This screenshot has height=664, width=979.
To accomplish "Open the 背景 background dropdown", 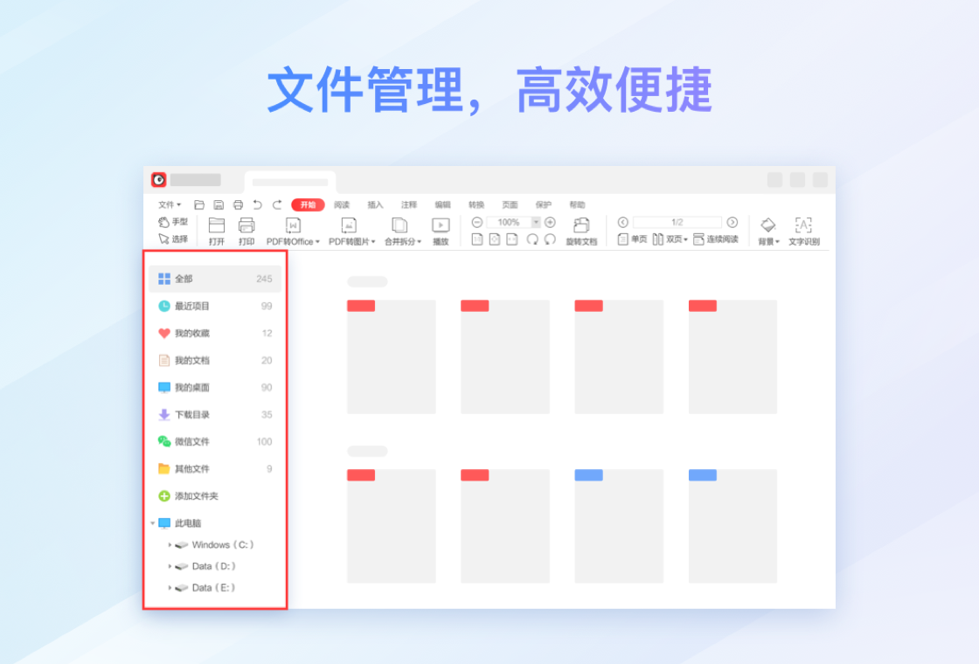I will 768,232.
